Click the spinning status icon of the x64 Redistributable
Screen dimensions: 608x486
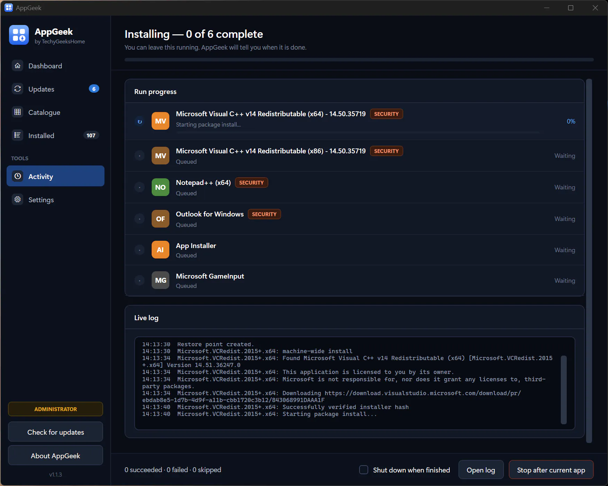pos(140,121)
